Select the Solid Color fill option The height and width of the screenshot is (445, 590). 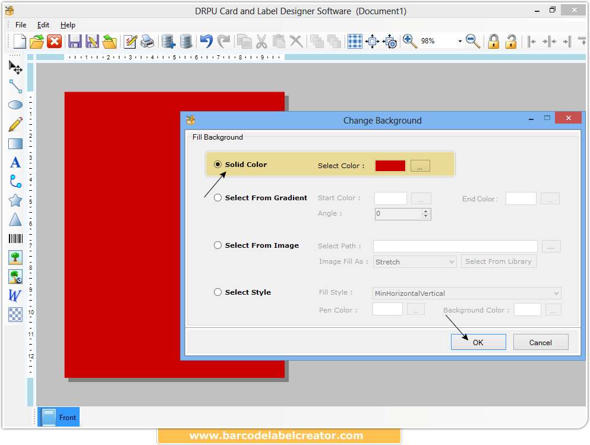click(x=217, y=165)
